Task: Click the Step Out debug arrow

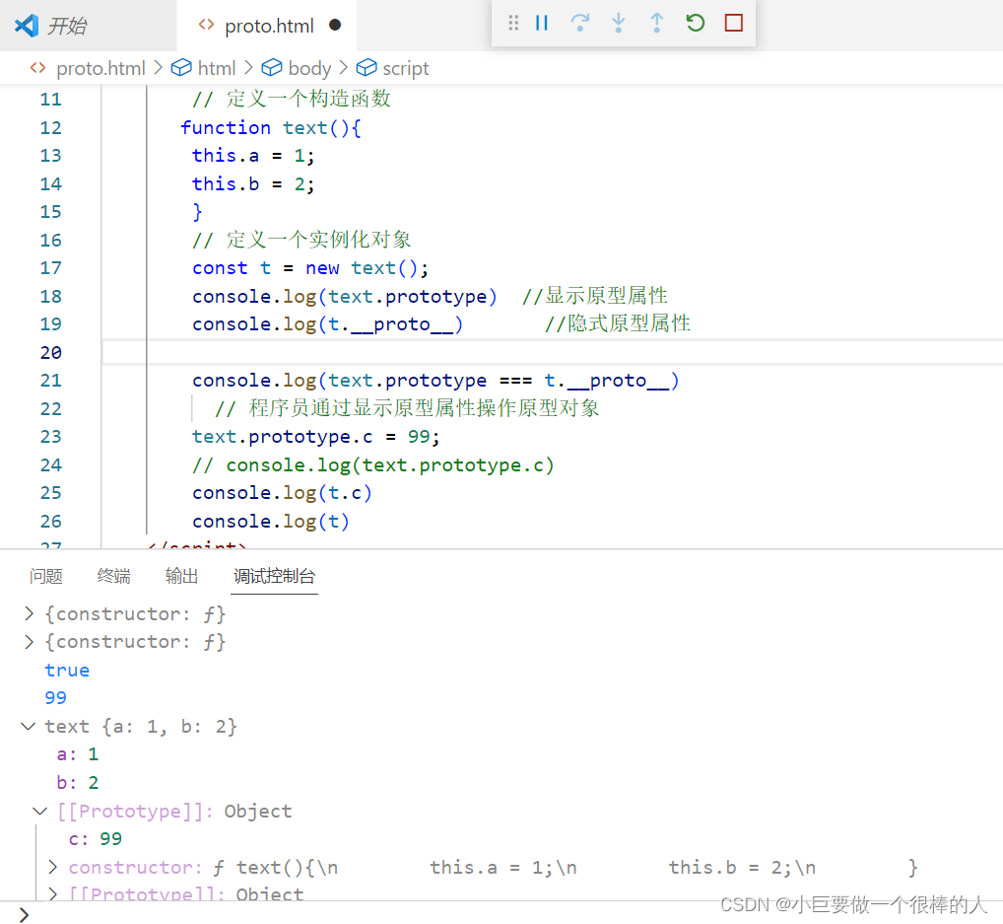Action: (656, 23)
